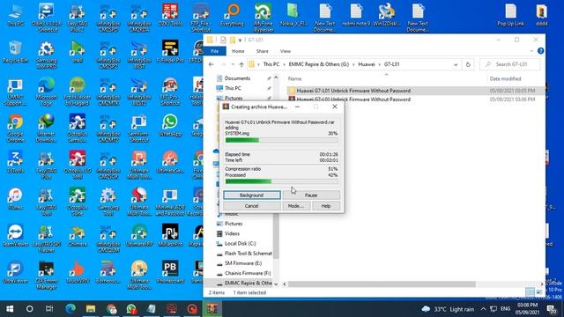Open This PC desktop icon
This screenshot has height=317, width=564.
[x=16, y=16]
